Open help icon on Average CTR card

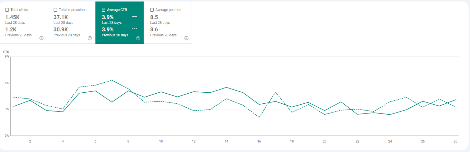(138, 38)
